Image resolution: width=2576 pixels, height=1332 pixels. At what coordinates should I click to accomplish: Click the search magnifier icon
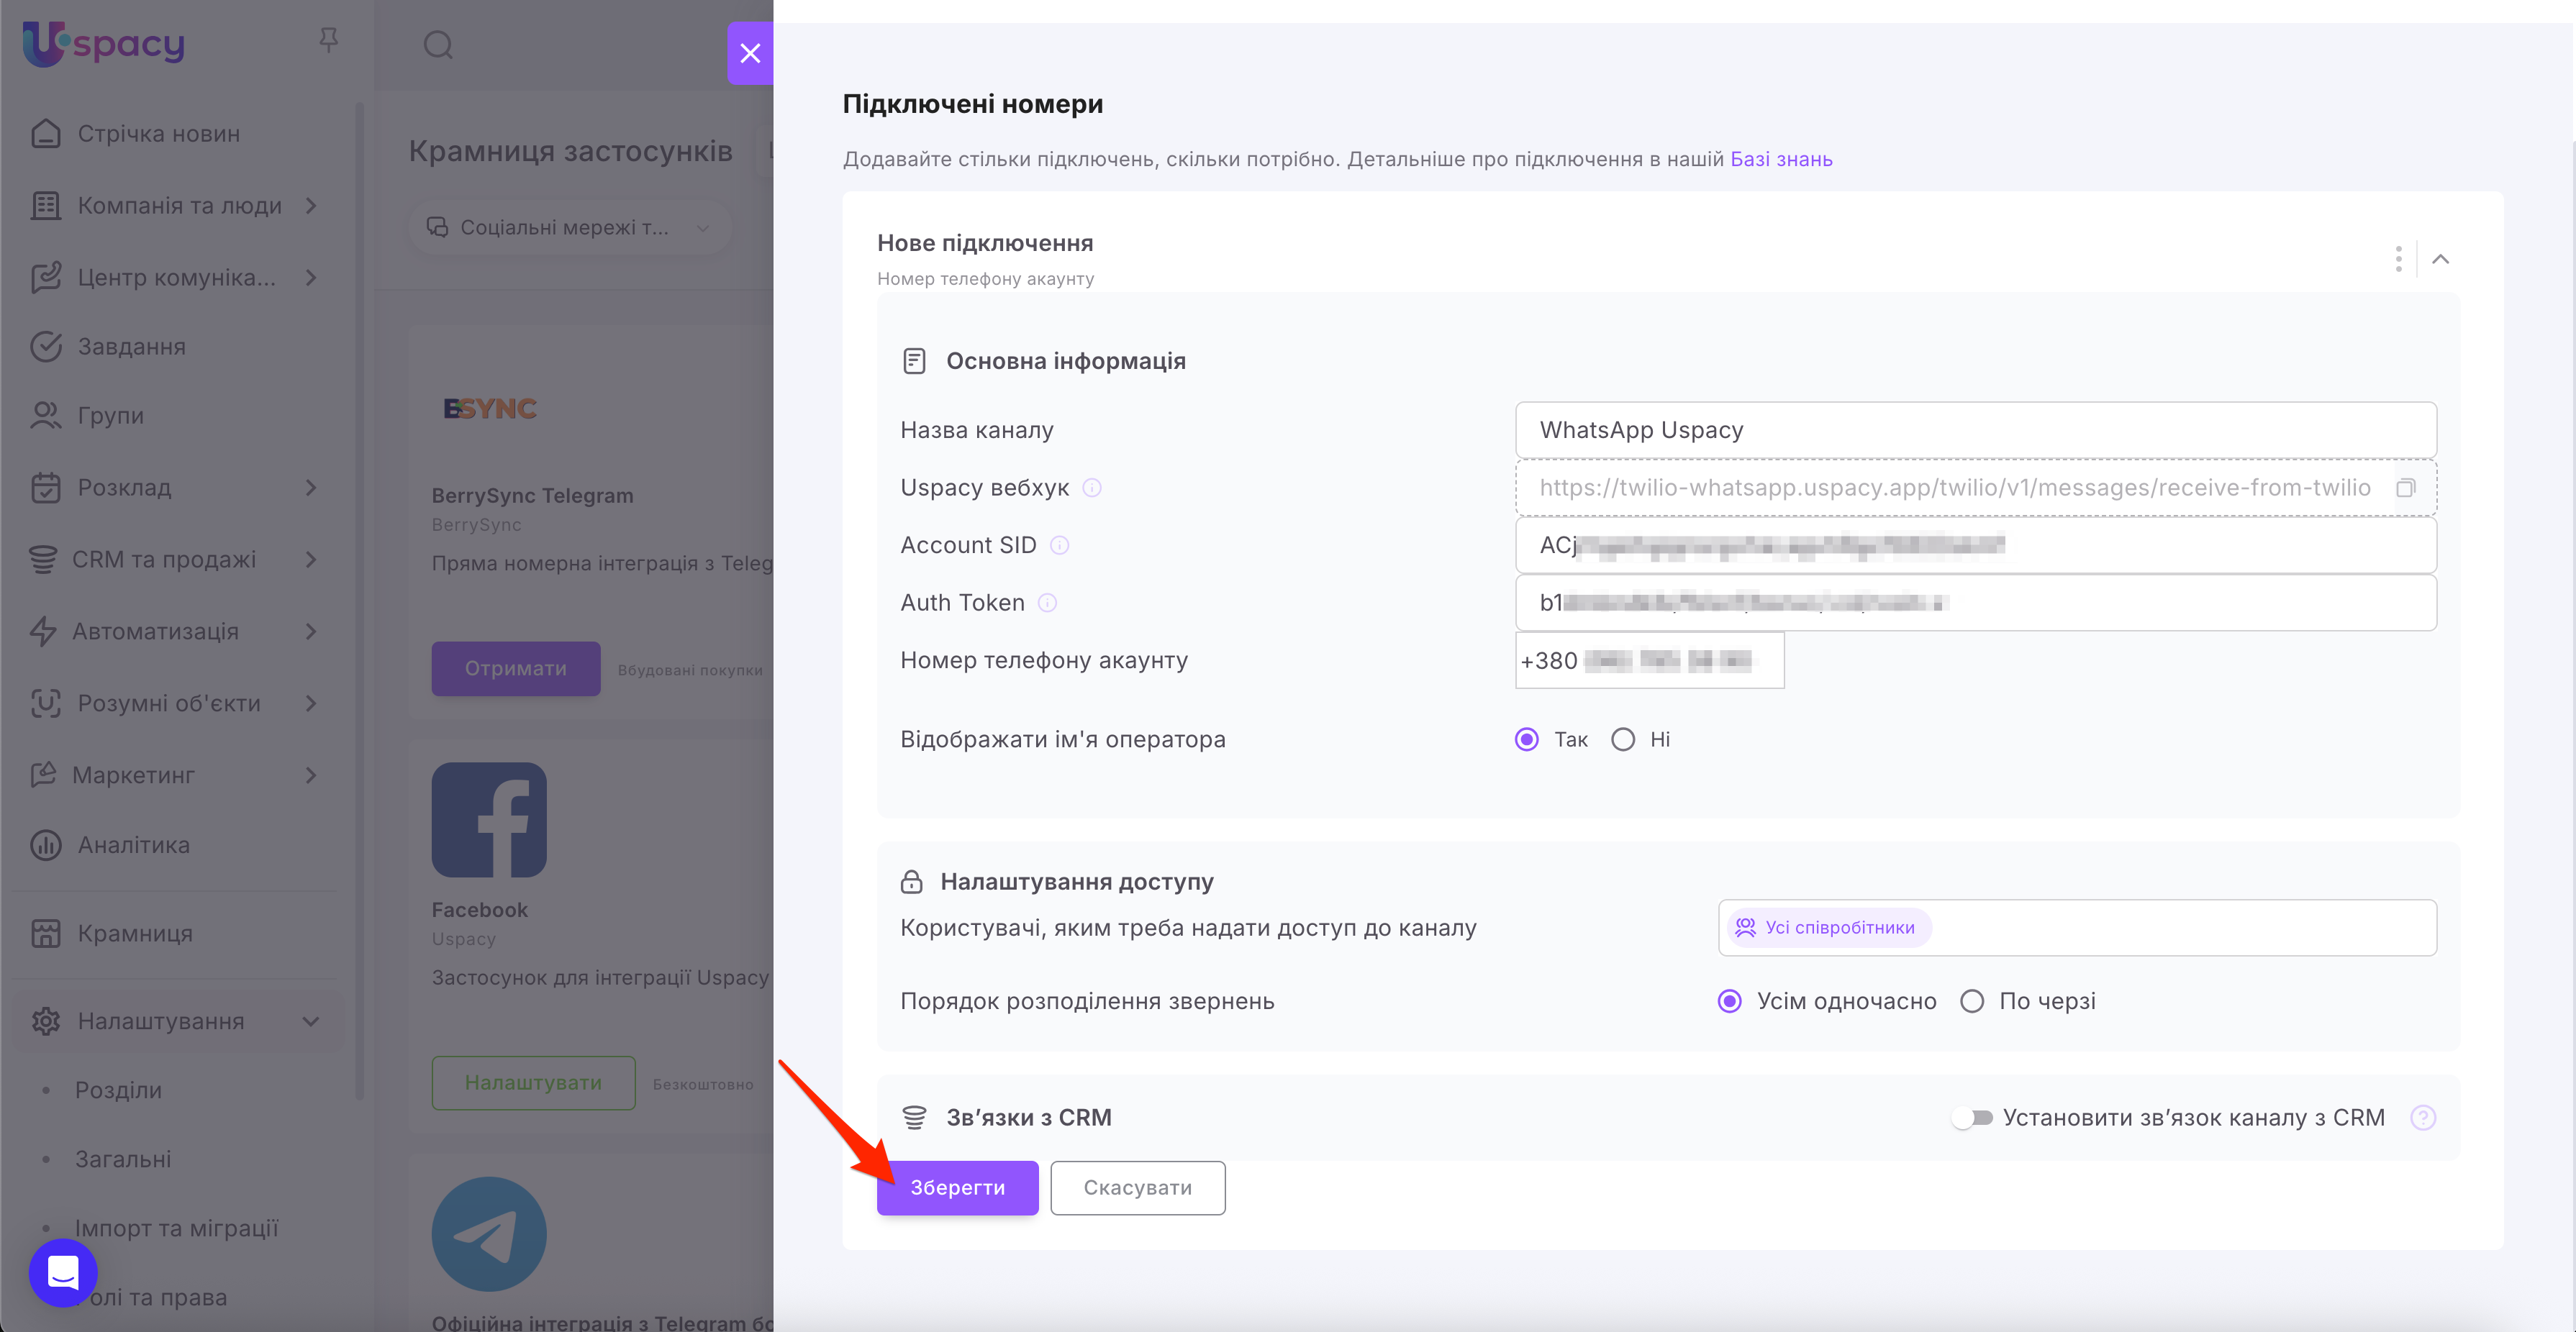coord(438,45)
